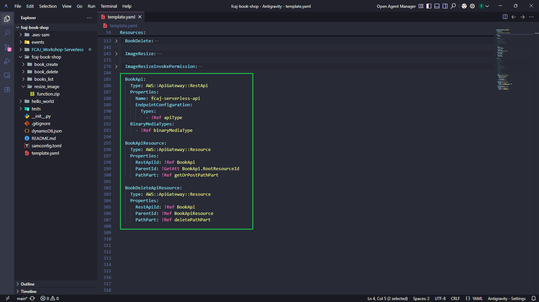
Task: Navigate forward with the right arrow
Action: pos(522,17)
